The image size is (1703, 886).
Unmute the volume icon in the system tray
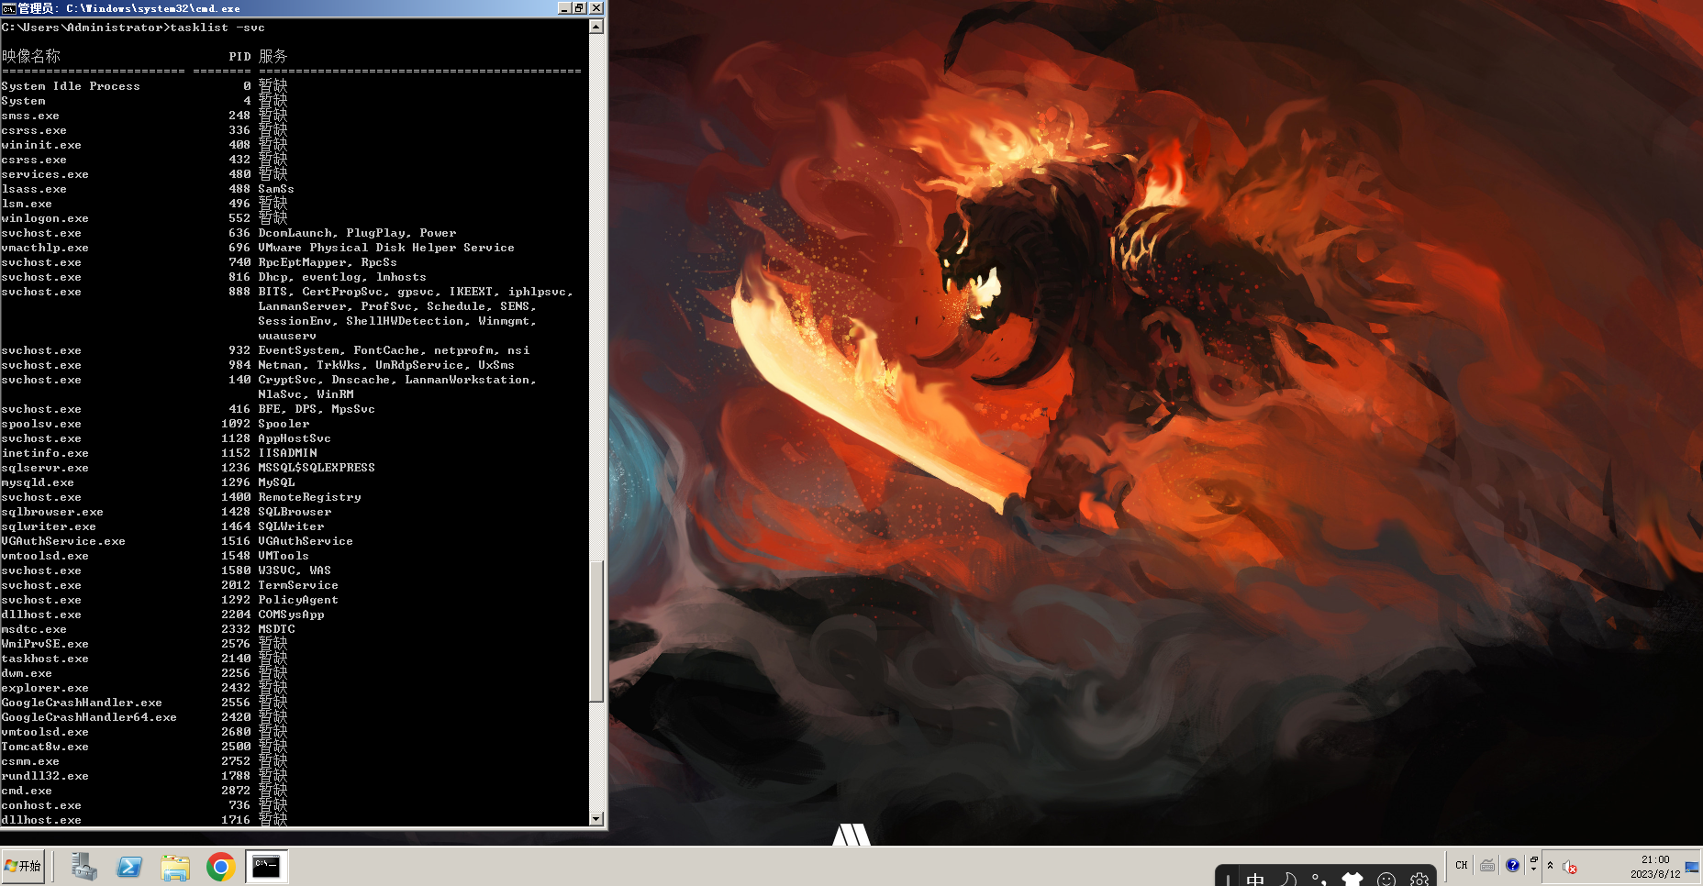pyautogui.click(x=1567, y=867)
